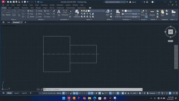Click the keyword search field
Viewport: 179px width, 101px height.
(115, 2)
